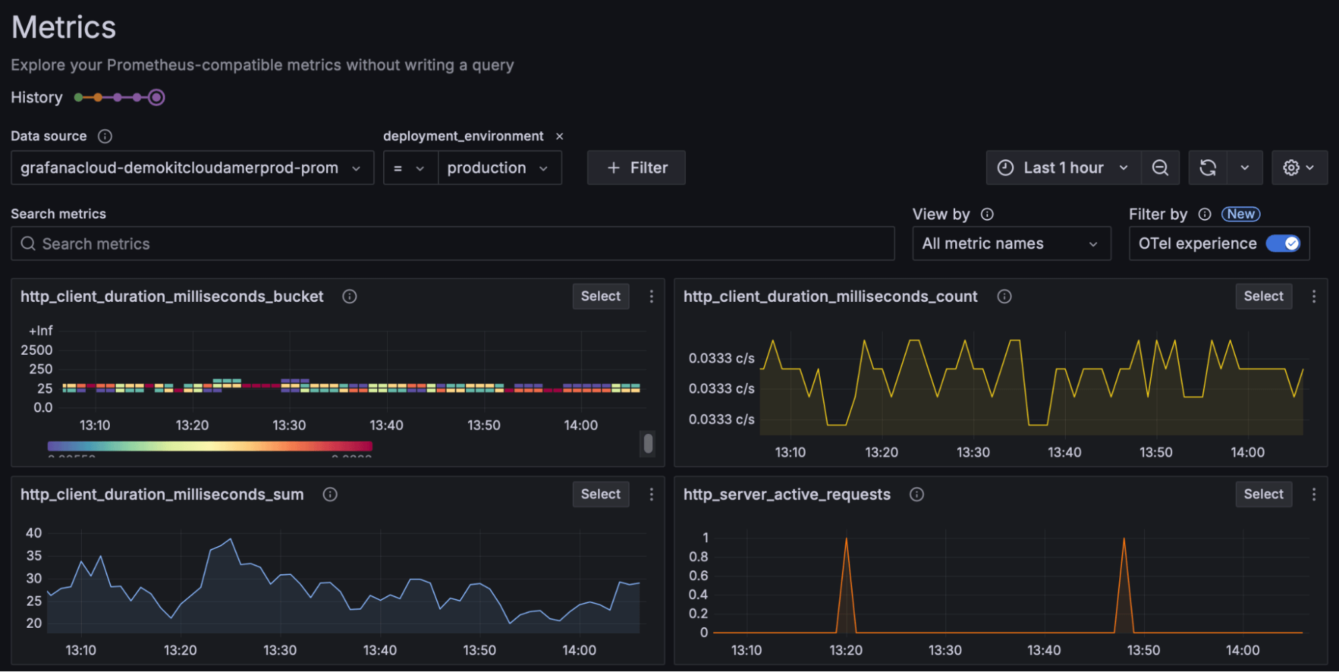This screenshot has height=672, width=1339.
Task: Click info icon beside http_server_active_requests title
Action: click(x=916, y=495)
